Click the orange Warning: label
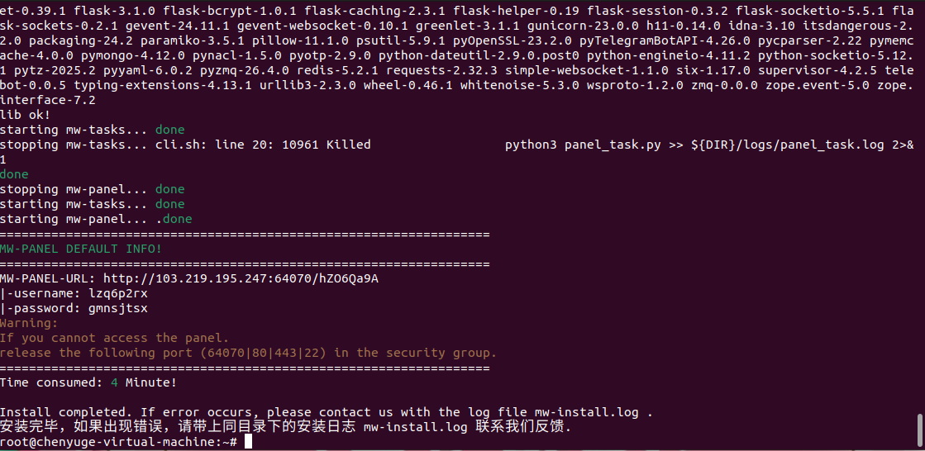 30,322
